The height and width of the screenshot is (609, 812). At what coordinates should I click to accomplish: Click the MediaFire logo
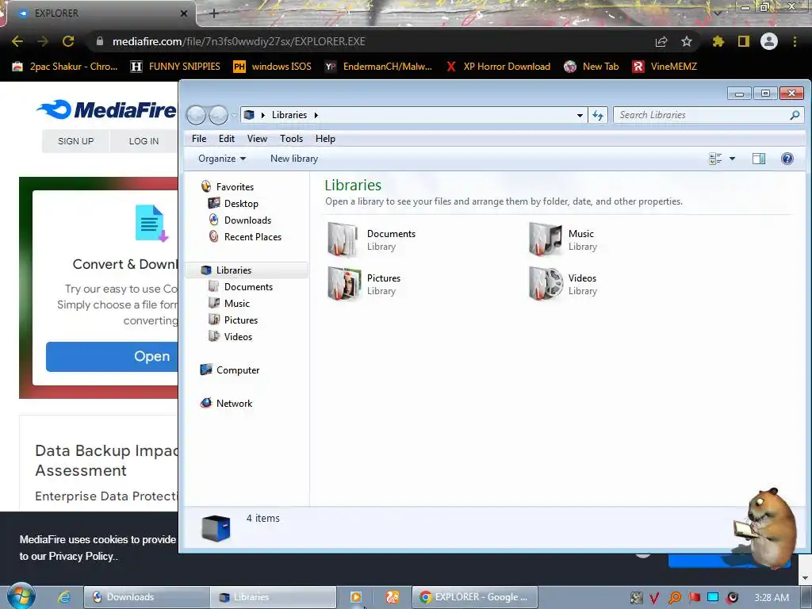point(107,109)
